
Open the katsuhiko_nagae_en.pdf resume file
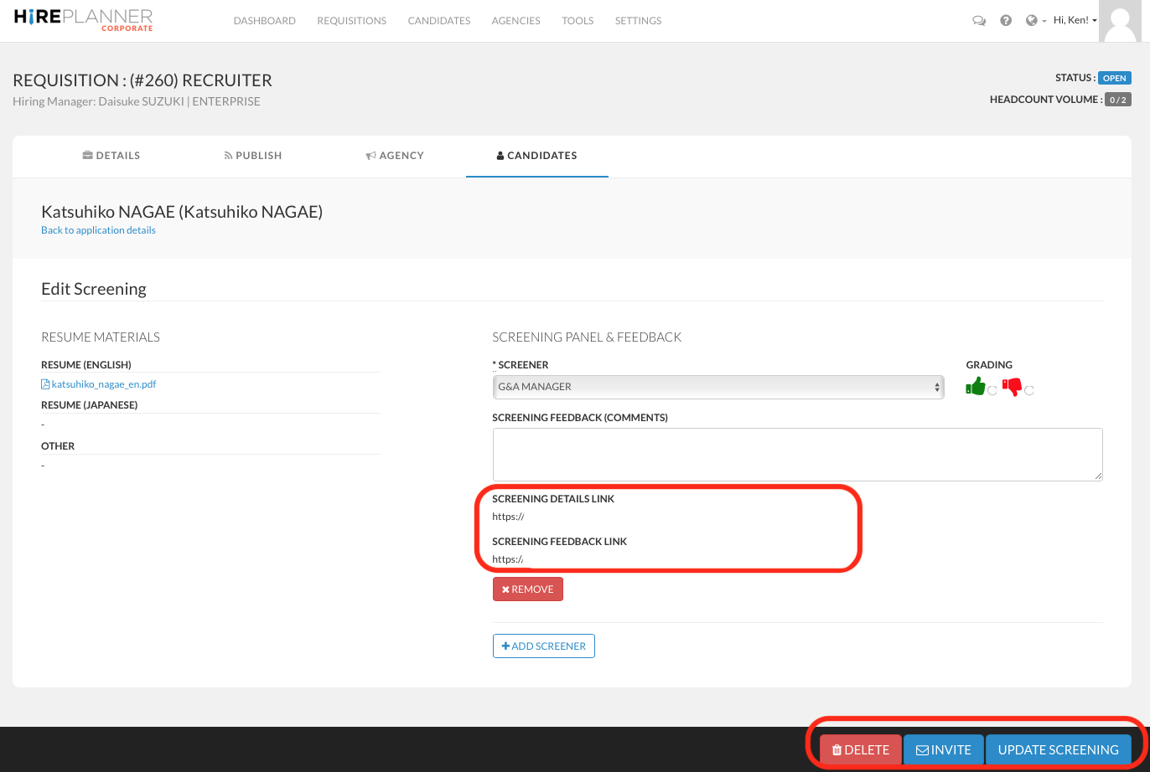(103, 384)
